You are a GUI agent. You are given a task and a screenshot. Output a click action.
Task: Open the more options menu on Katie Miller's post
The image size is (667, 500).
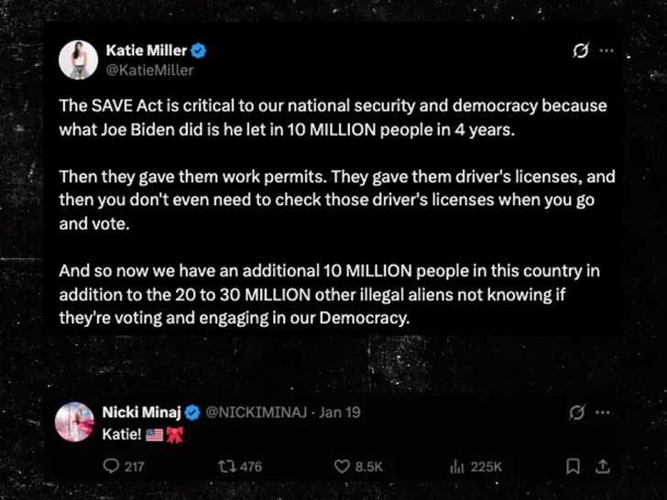(606, 51)
